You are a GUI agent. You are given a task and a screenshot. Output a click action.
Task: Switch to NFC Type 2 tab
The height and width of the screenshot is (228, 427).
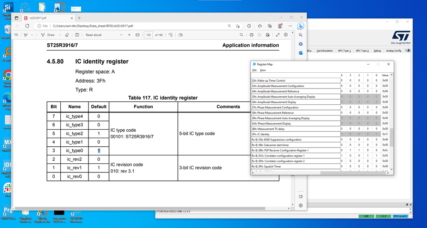tap(362, 50)
